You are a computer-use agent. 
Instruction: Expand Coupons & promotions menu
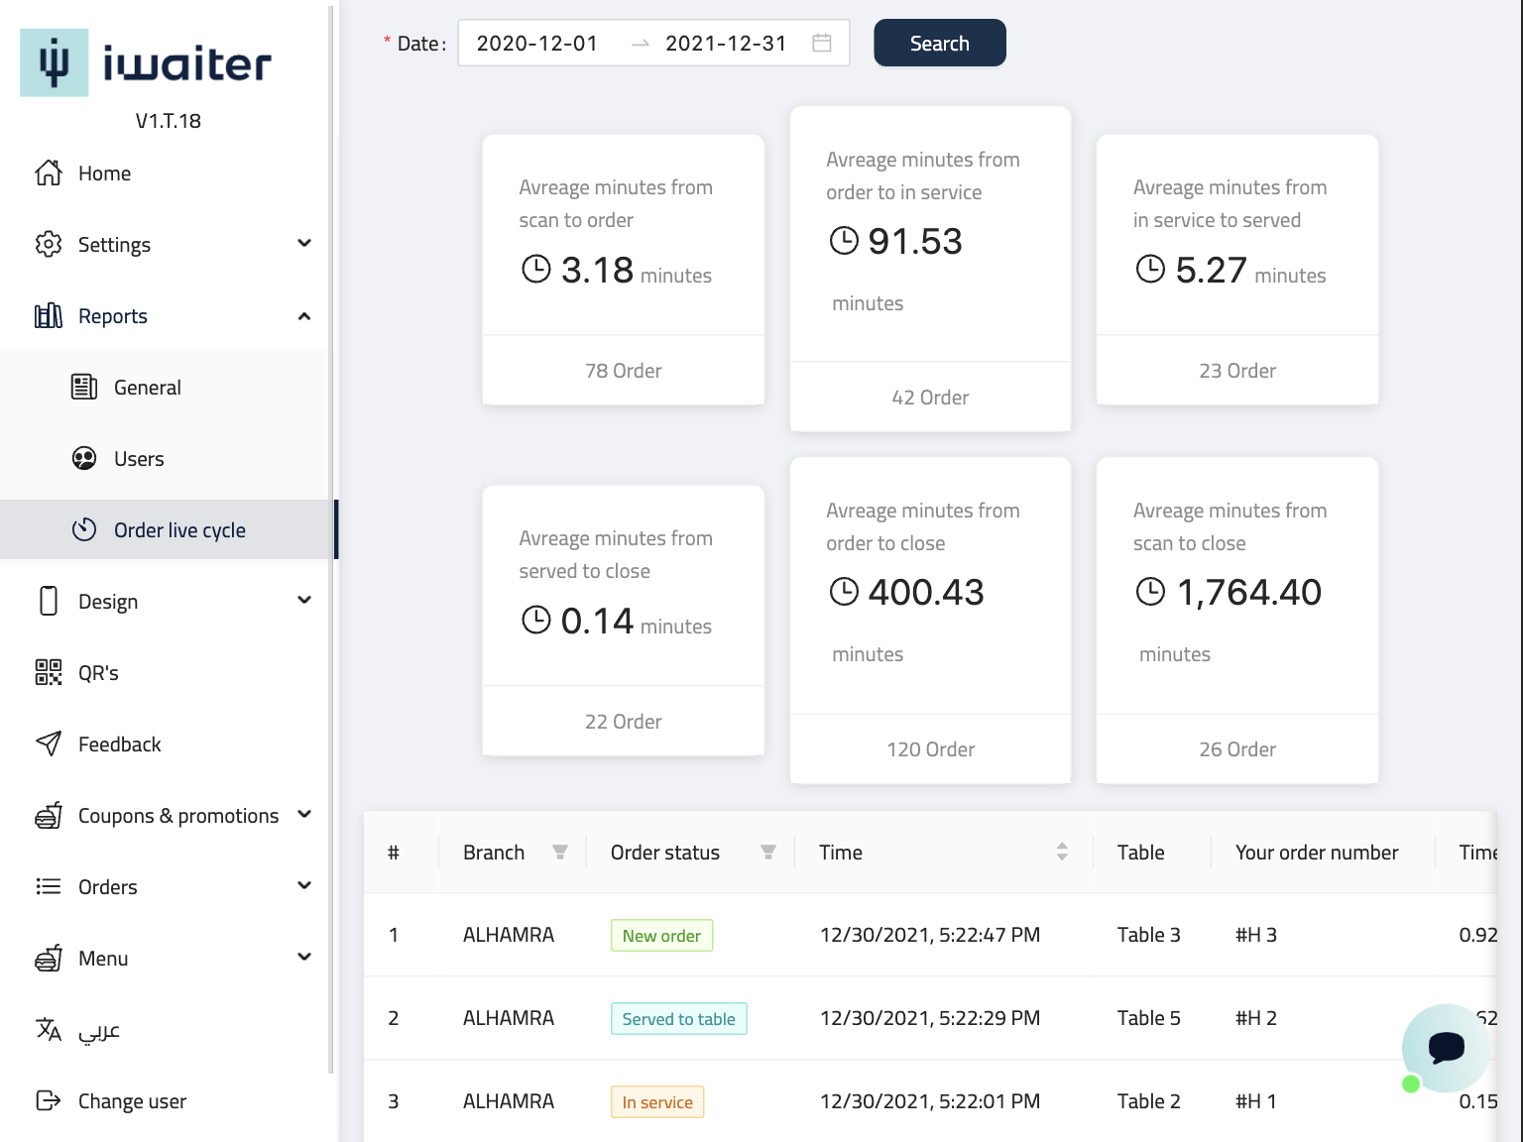click(x=304, y=815)
